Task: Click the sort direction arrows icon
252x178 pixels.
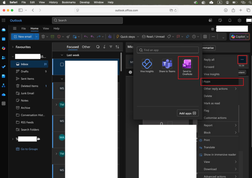Action: [117, 47]
